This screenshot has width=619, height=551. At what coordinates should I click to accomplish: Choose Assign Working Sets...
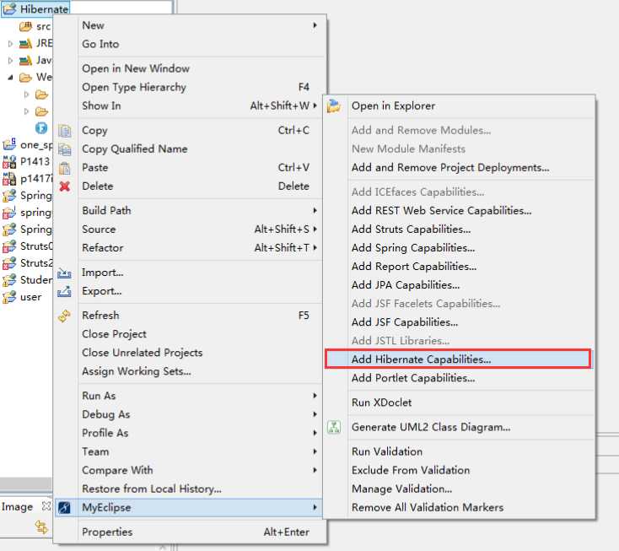[x=191, y=371]
